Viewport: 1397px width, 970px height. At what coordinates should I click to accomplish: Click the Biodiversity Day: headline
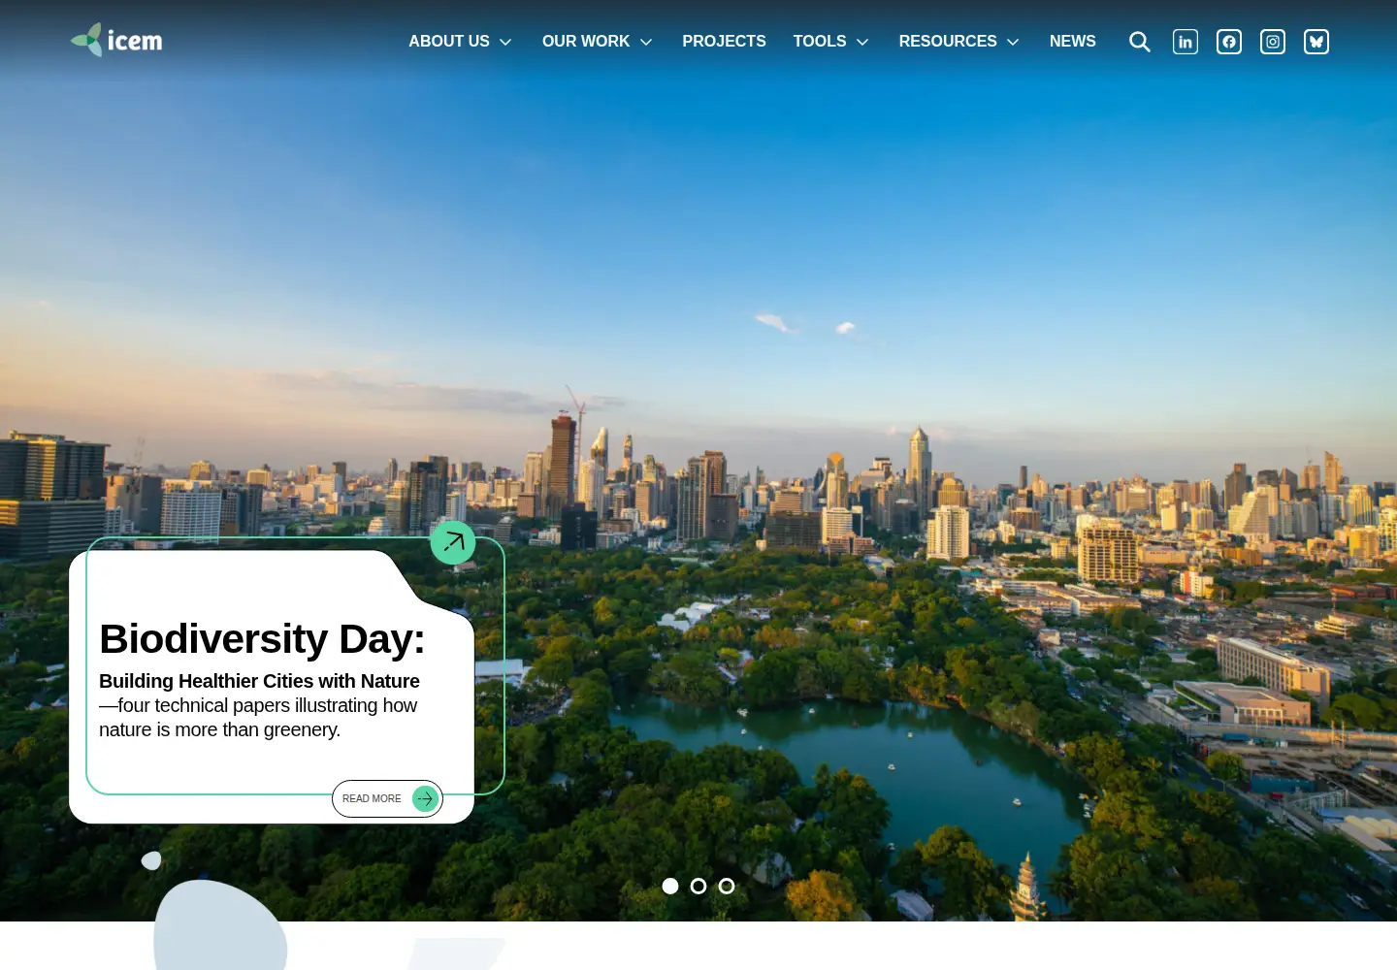(x=262, y=639)
